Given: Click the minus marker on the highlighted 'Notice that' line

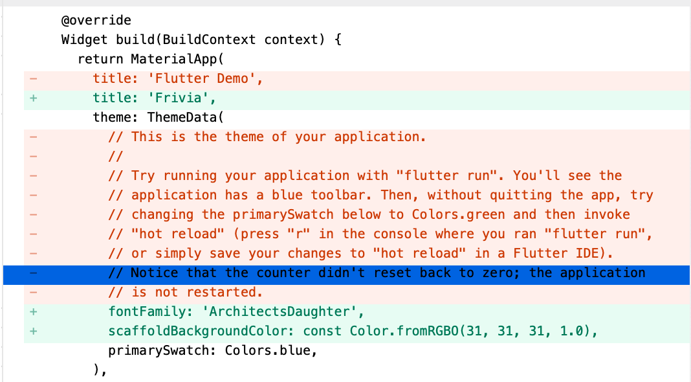Looking at the screenshot, I should (33, 273).
